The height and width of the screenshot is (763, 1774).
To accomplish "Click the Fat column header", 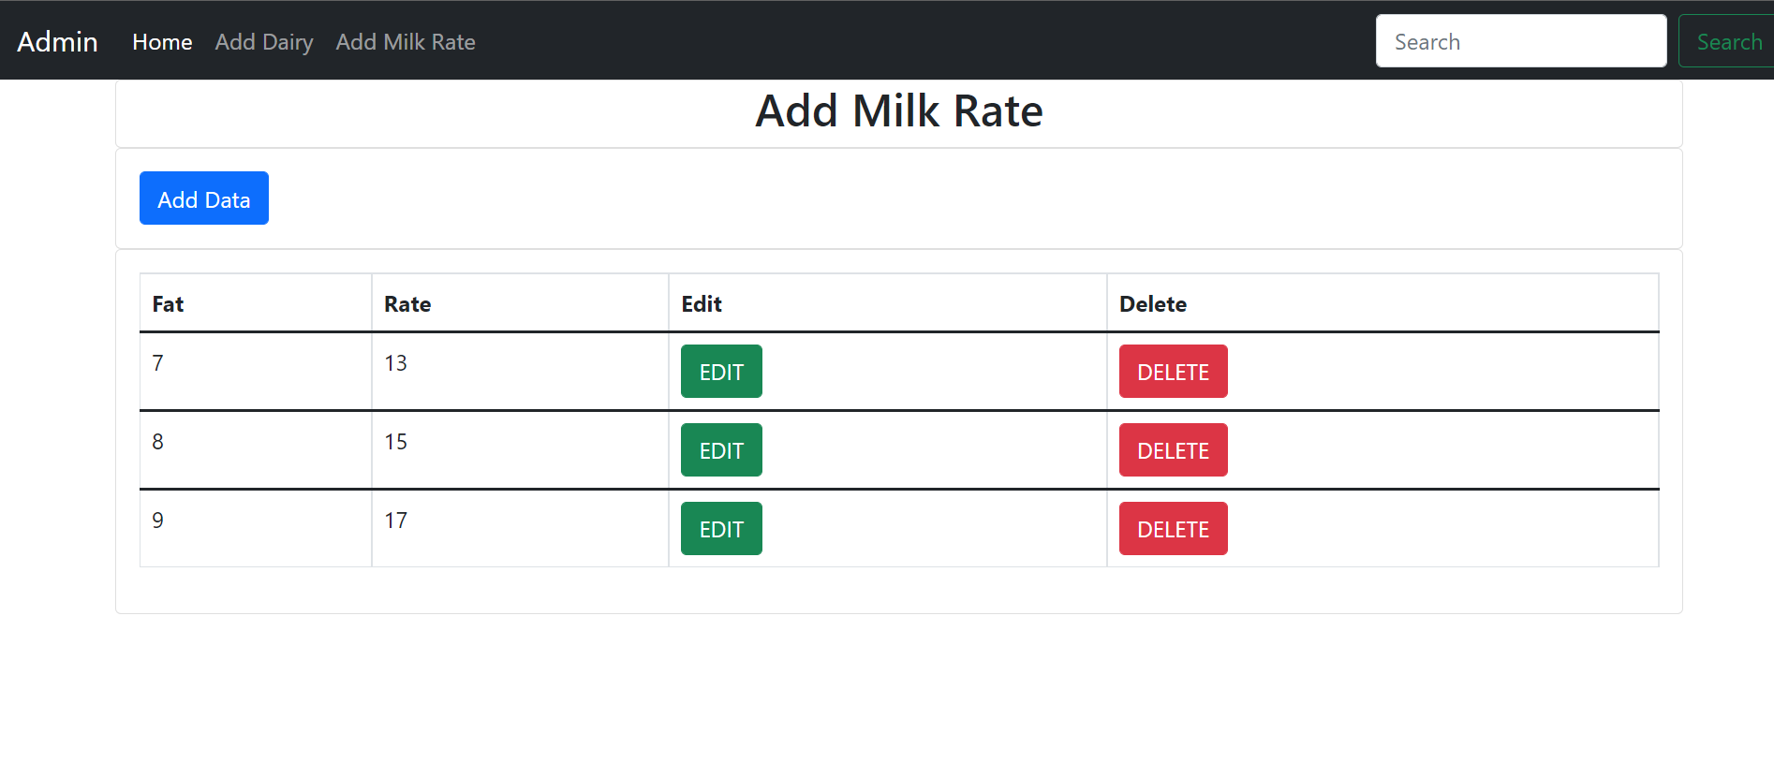I will [168, 303].
